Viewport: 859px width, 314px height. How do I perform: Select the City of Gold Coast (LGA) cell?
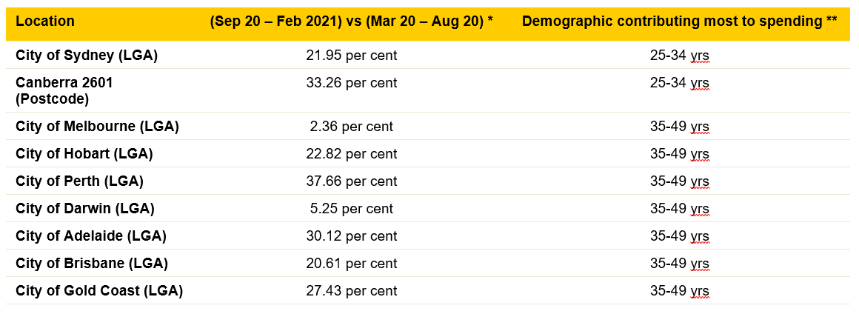tap(99, 291)
